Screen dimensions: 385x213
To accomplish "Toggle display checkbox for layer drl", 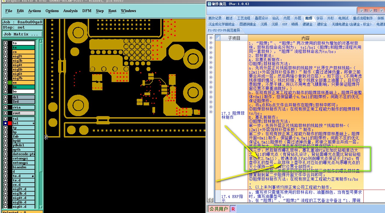I will (x=5, y=97).
